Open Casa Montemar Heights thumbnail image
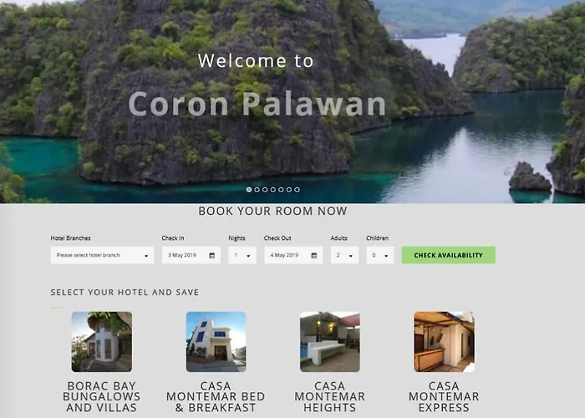The width and height of the screenshot is (585, 418). tap(330, 342)
